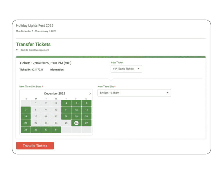Open the New Time Slot dropdown

point(134,93)
